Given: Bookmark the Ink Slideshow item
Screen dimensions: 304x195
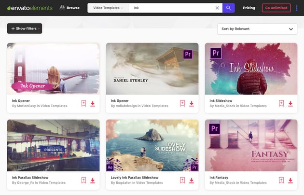Looking at the screenshot, I should [x=281, y=103].
